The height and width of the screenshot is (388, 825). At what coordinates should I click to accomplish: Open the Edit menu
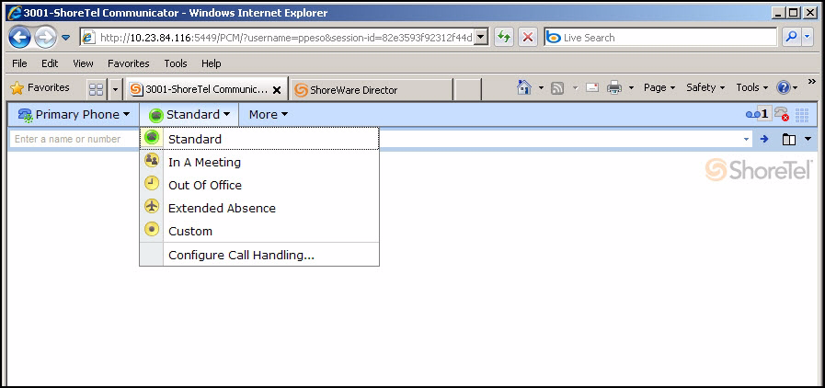(50, 63)
